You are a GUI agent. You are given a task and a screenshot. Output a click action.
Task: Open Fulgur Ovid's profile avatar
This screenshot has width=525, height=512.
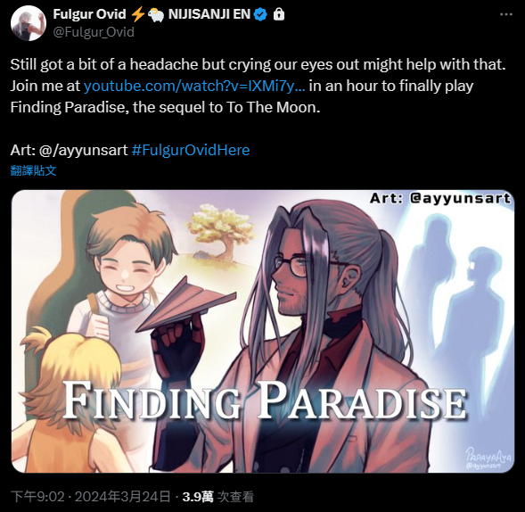29,23
